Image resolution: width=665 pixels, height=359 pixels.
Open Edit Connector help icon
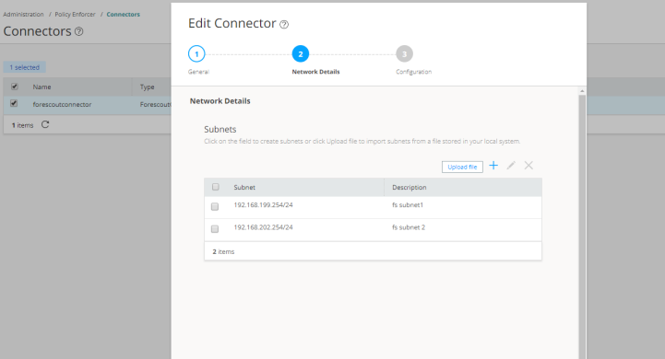[x=284, y=25]
